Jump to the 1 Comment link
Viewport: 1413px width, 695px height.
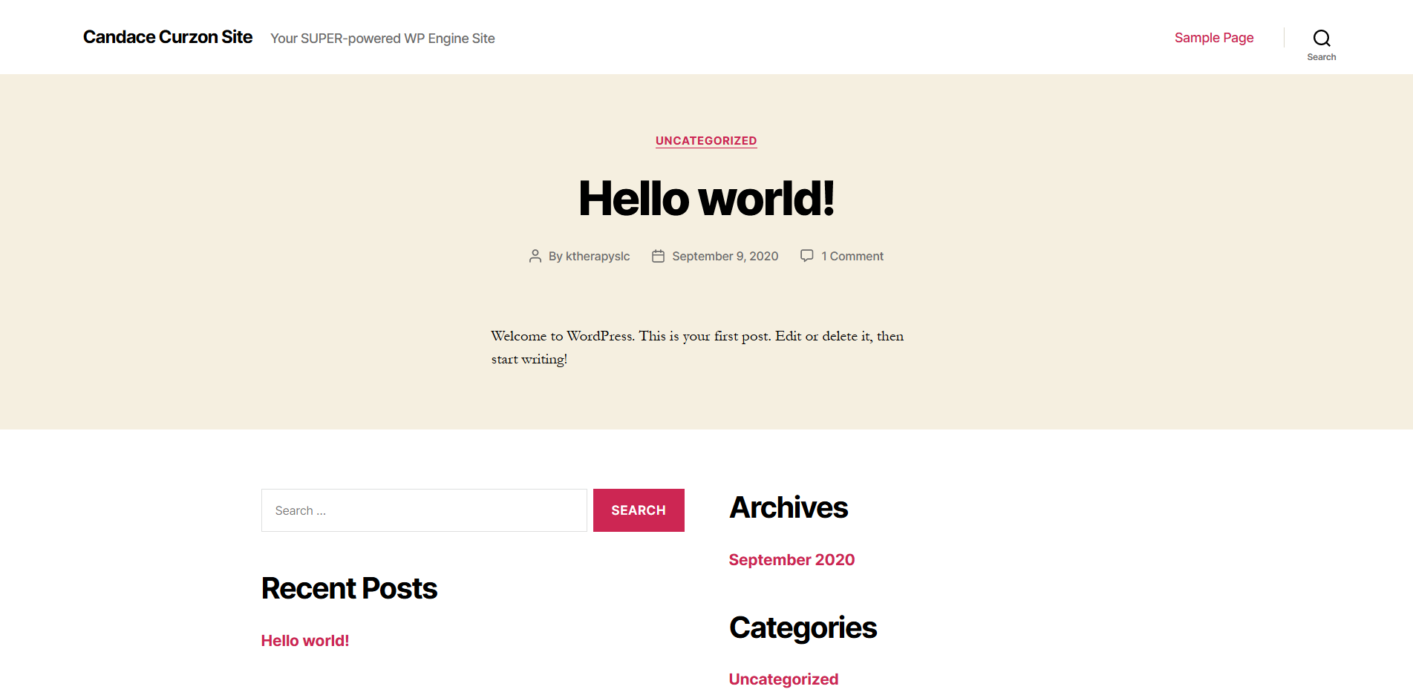(852, 256)
